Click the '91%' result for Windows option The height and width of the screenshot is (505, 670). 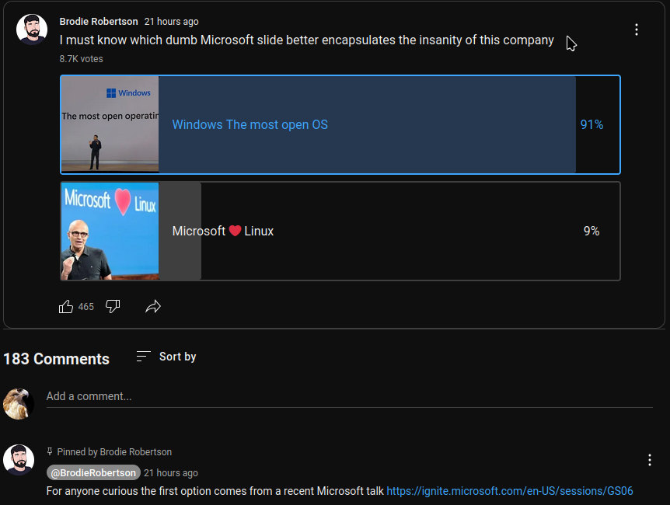[x=591, y=124]
